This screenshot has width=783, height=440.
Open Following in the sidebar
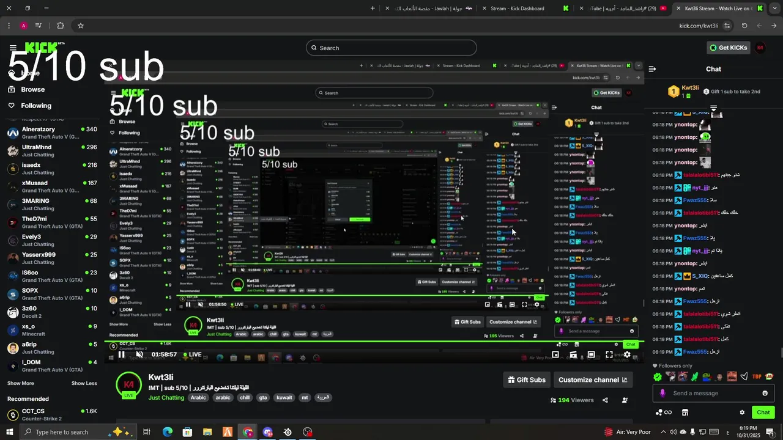(x=36, y=106)
